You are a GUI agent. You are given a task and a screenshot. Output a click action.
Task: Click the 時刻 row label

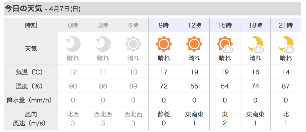click(31, 25)
